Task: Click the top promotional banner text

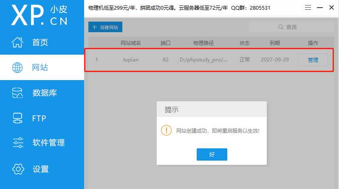Action: (179, 8)
